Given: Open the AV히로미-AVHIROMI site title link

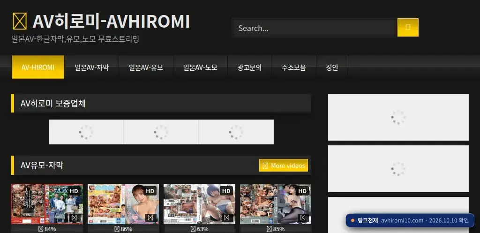Looking at the screenshot, I should click(111, 22).
